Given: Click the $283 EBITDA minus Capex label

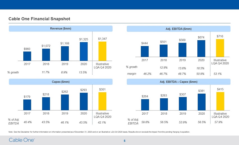Looking at the screenshot, I should click(x=164, y=96).
